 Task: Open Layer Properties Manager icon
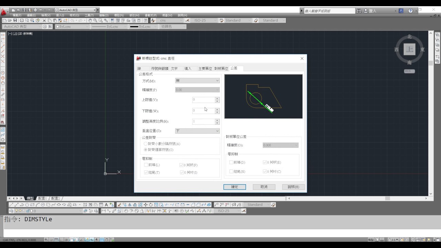(x=11, y=211)
